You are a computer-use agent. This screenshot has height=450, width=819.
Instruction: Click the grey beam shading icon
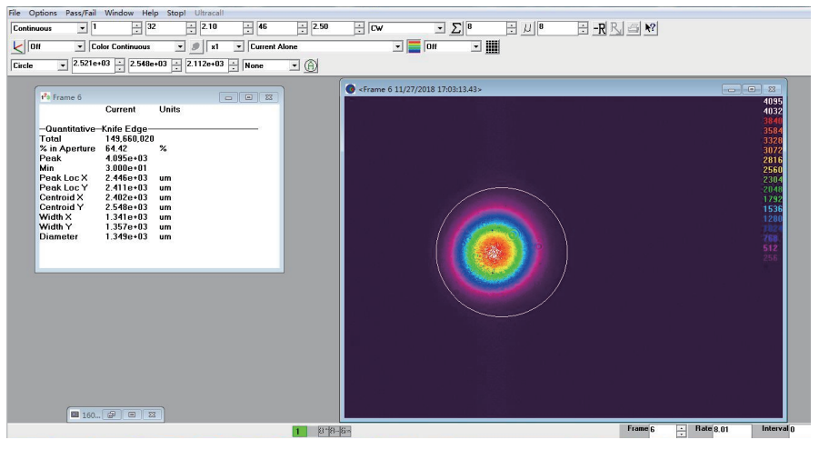coord(195,46)
